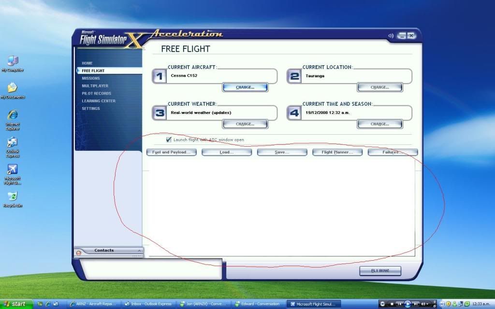Click the Fly Now! button
The width and height of the screenshot is (495, 309).
(380, 270)
